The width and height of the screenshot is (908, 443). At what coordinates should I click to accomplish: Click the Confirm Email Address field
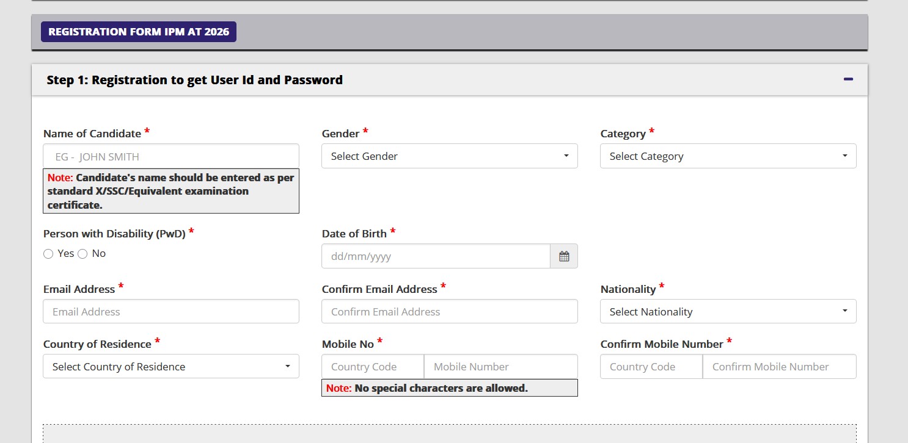tap(449, 311)
